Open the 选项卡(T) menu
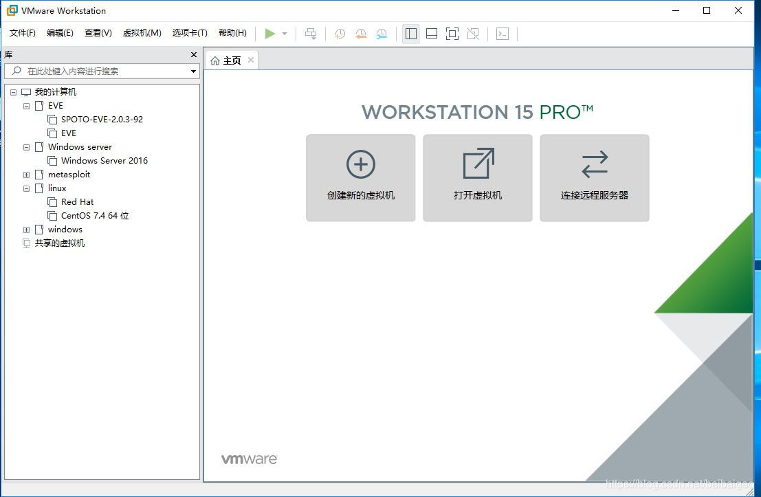The height and width of the screenshot is (497, 761). (190, 33)
